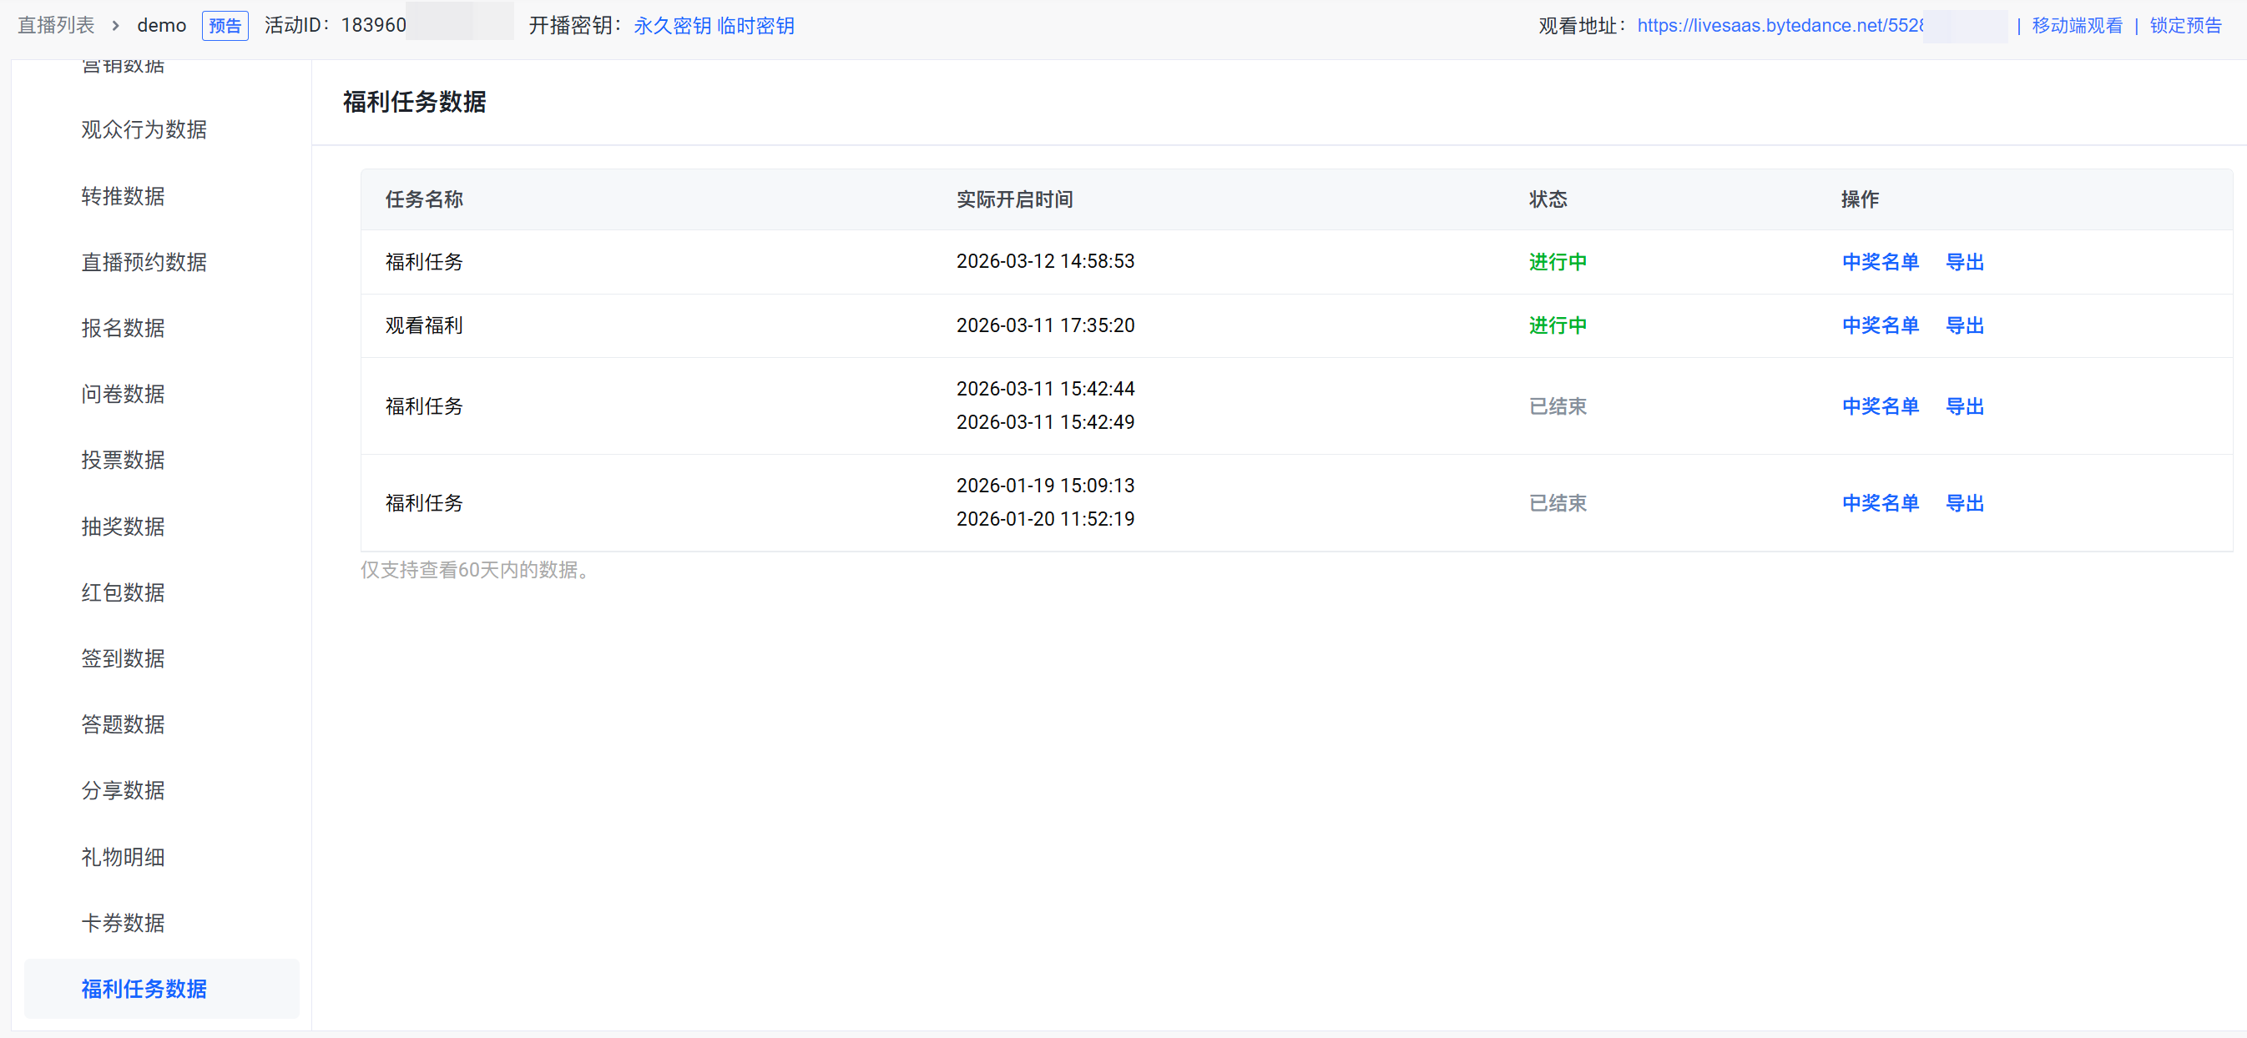2247x1038 pixels.
Task: Click the 临时密钥 link
Action: tap(755, 25)
